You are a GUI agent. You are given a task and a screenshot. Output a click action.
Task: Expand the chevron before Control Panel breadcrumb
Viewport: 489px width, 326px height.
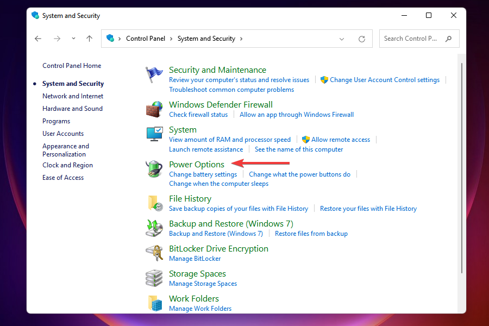click(x=120, y=39)
